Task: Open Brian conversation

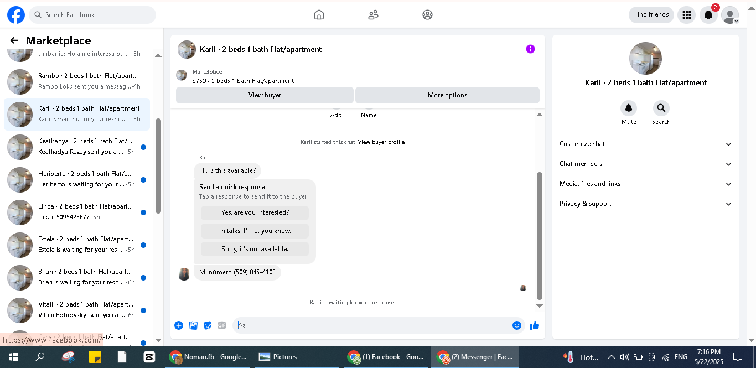Action: click(x=77, y=277)
